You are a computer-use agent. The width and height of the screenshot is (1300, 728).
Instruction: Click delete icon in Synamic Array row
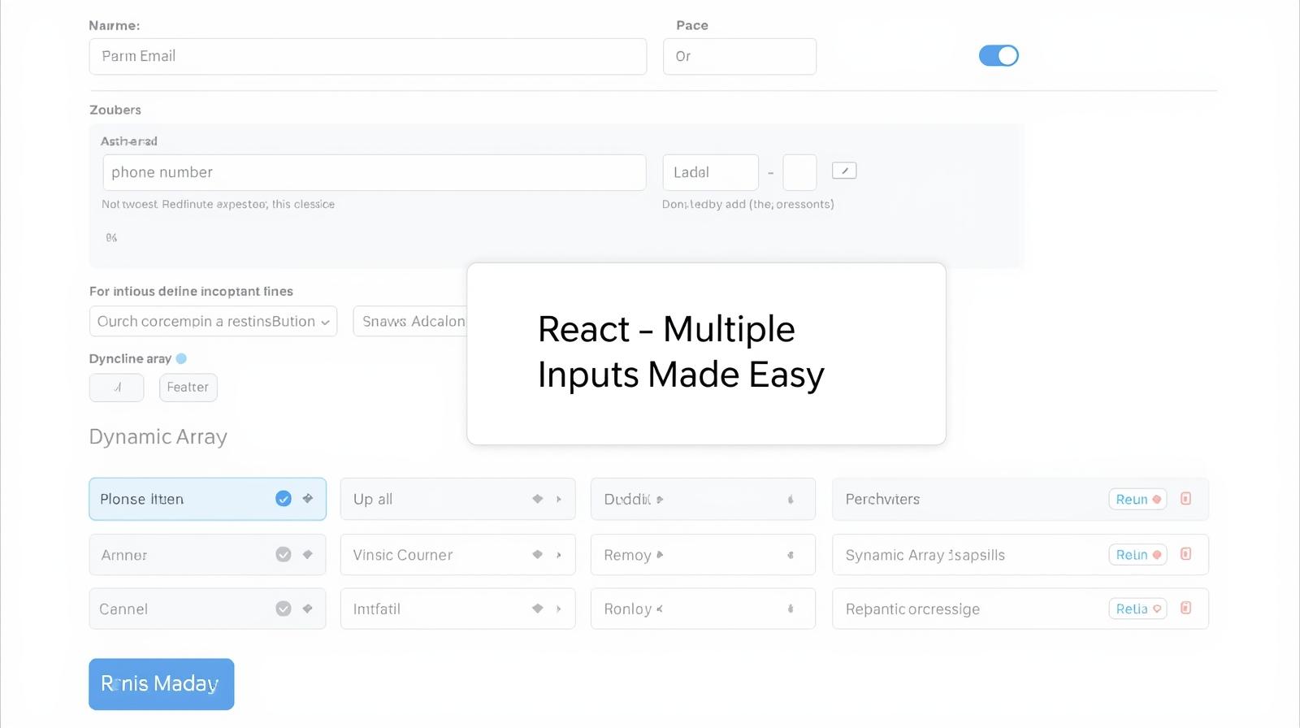(1185, 554)
